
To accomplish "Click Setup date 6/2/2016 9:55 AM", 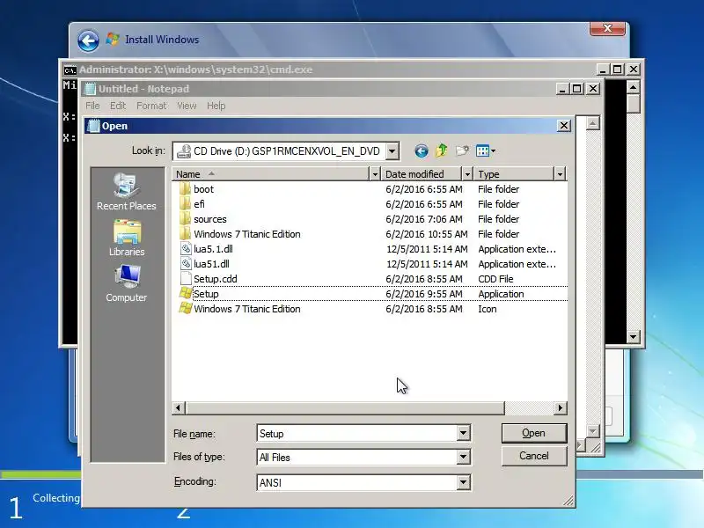I will pyautogui.click(x=424, y=294).
